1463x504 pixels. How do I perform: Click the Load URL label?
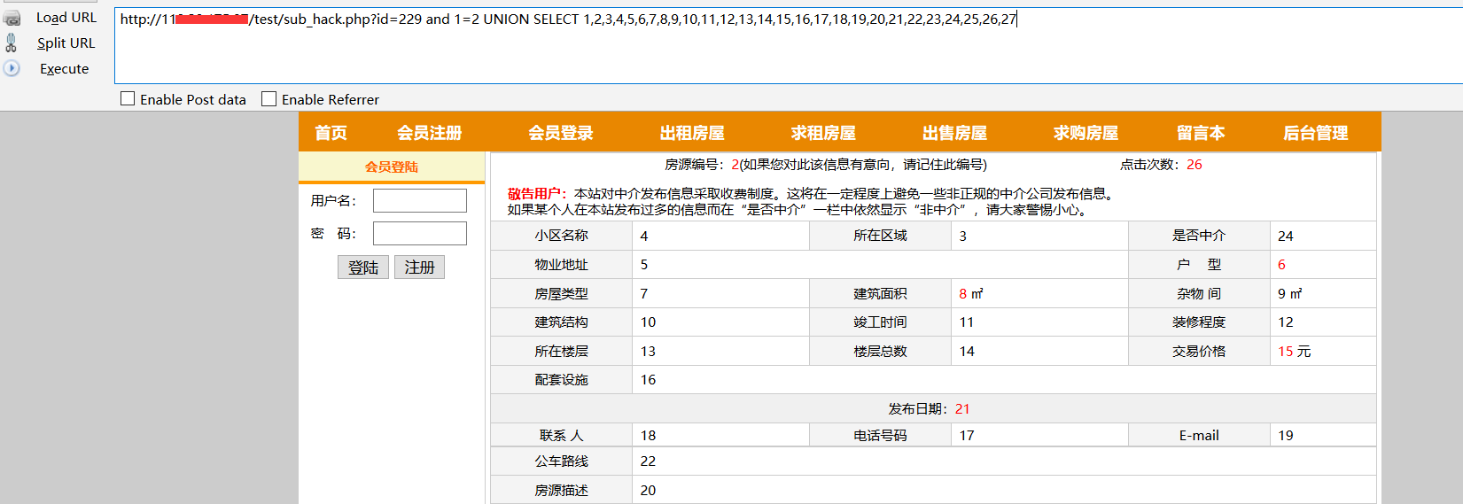(x=66, y=18)
